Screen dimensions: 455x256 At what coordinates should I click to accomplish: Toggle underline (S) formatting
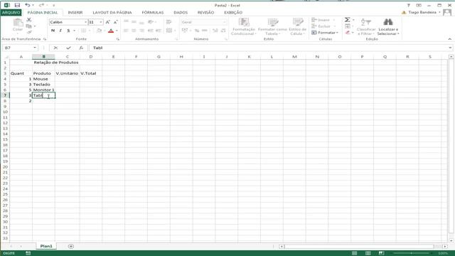[x=68, y=31]
